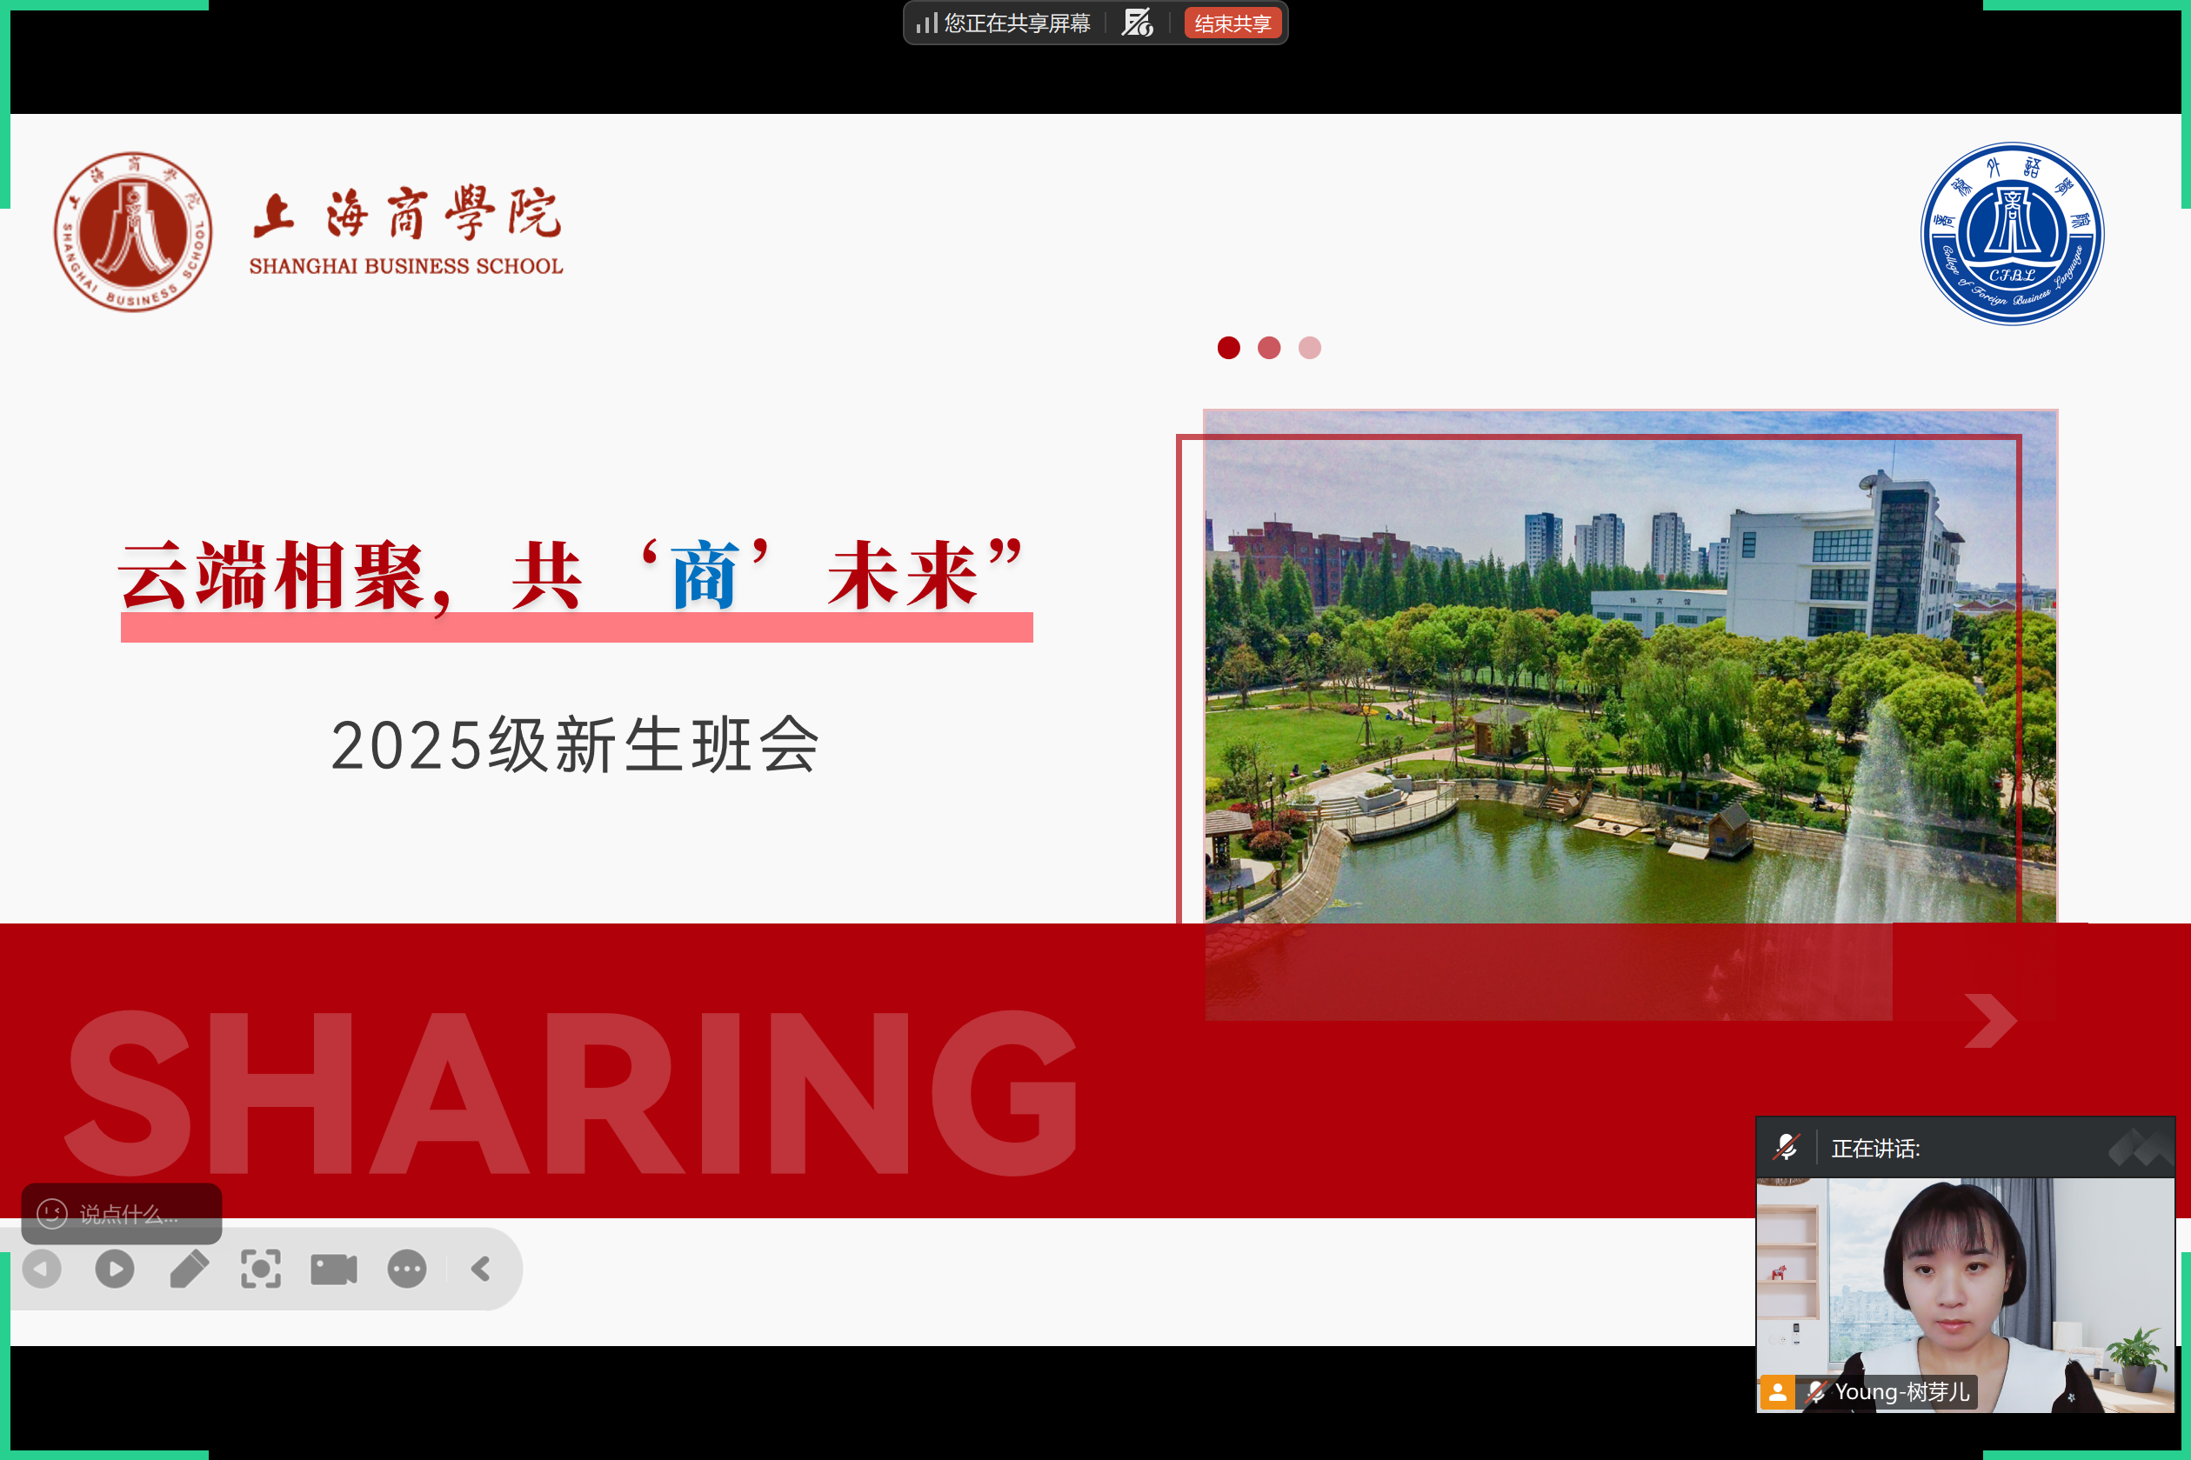Open the more options menu with three dots
The height and width of the screenshot is (1460, 2191).
tap(406, 1267)
